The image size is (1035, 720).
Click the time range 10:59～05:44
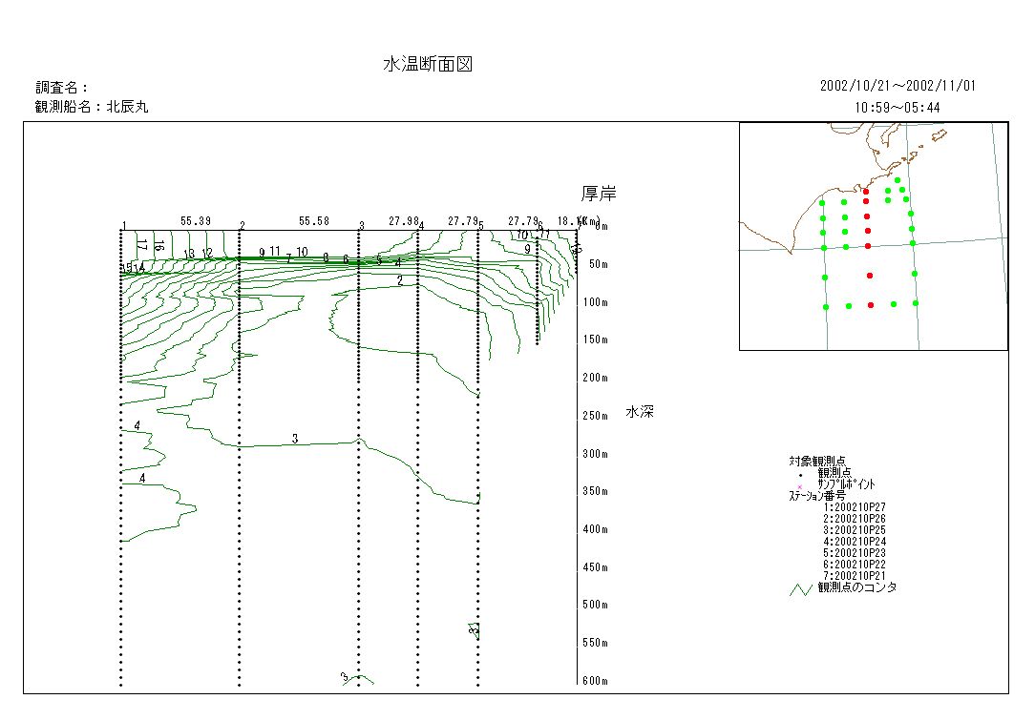tap(898, 108)
